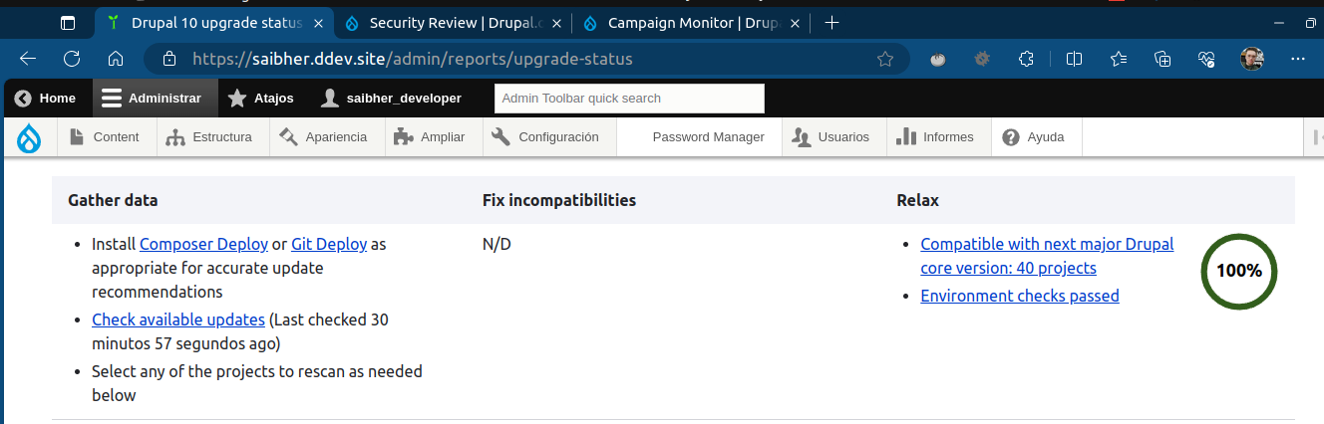Image resolution: width=1324 pixels, height=424 pixels.
Task: Go back with browser arrow
Action: 28,59
